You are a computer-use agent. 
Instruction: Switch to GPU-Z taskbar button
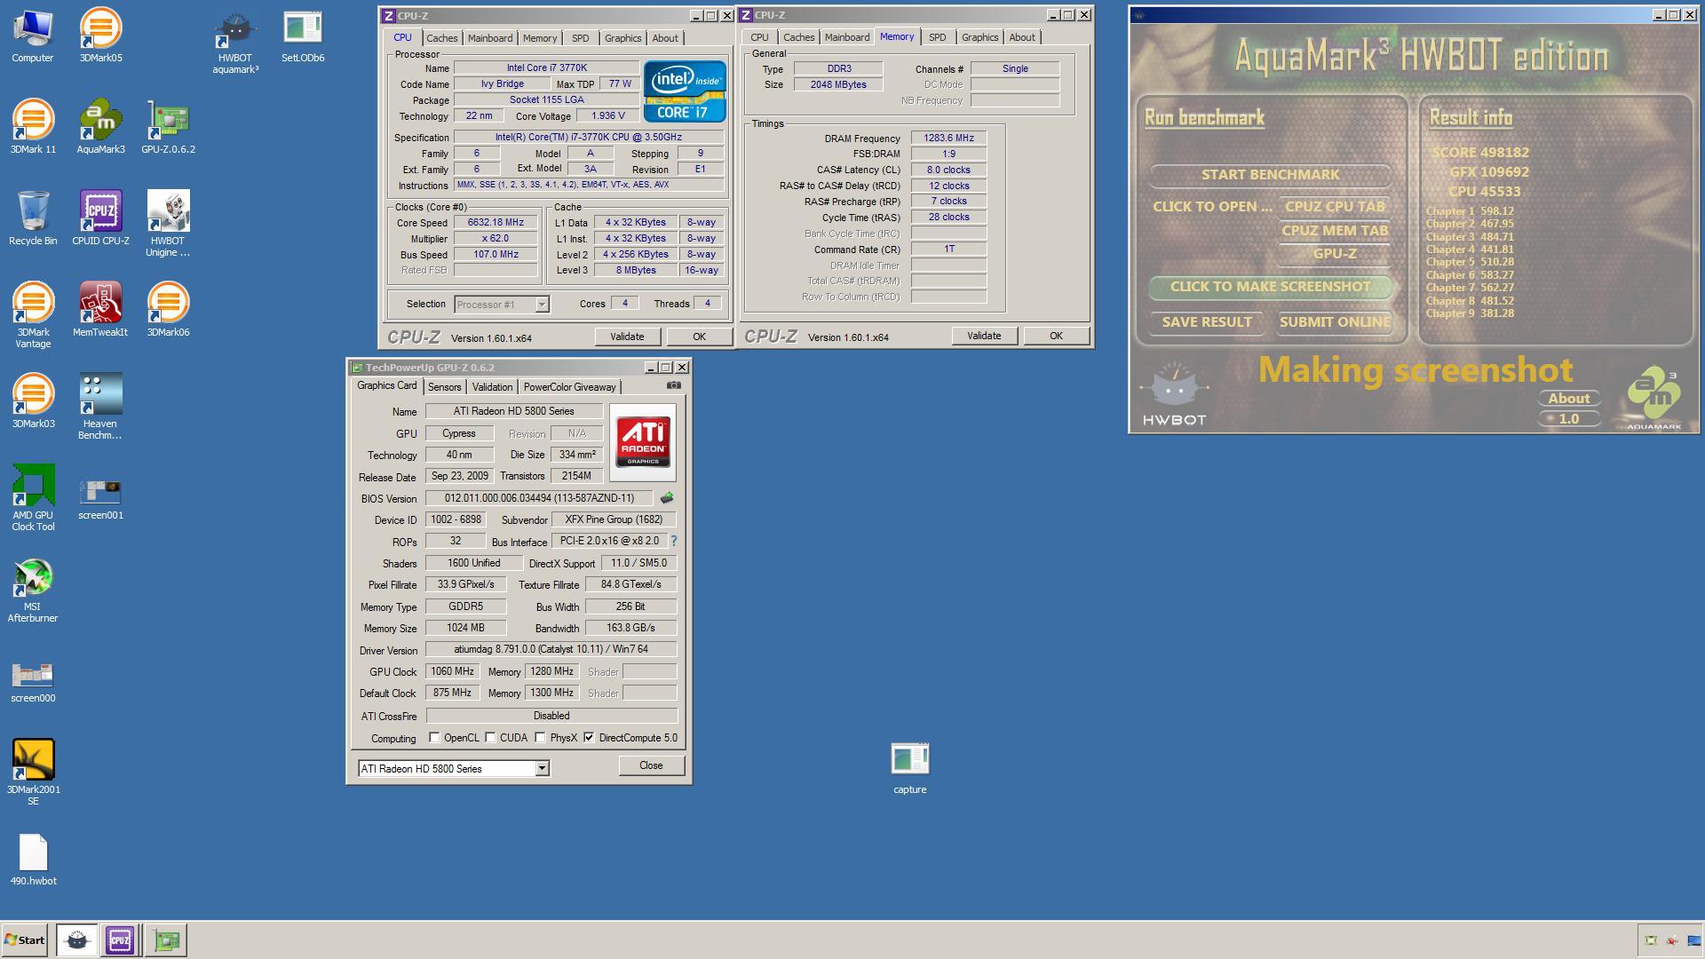pos(166,940)
